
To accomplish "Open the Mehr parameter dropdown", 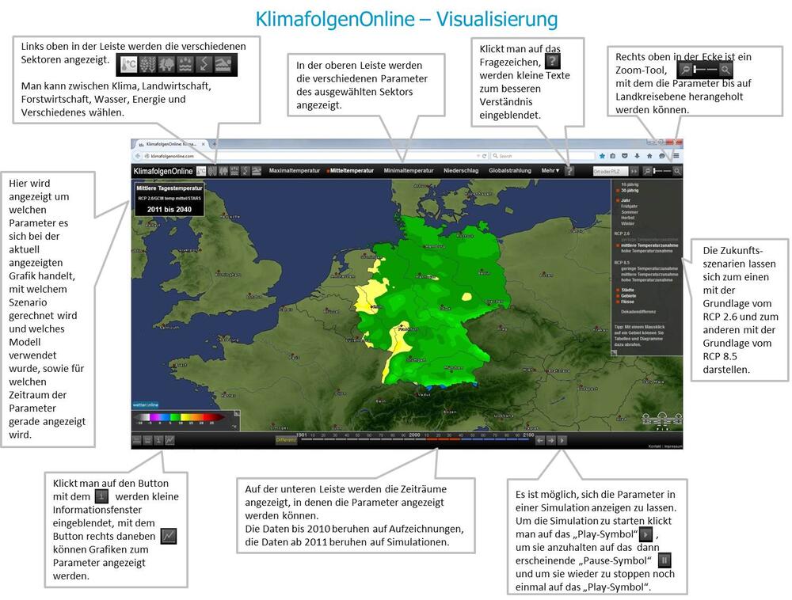I will (551, 170).
